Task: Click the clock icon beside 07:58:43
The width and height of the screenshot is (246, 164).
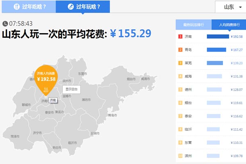Action: (x=5, y=23)
